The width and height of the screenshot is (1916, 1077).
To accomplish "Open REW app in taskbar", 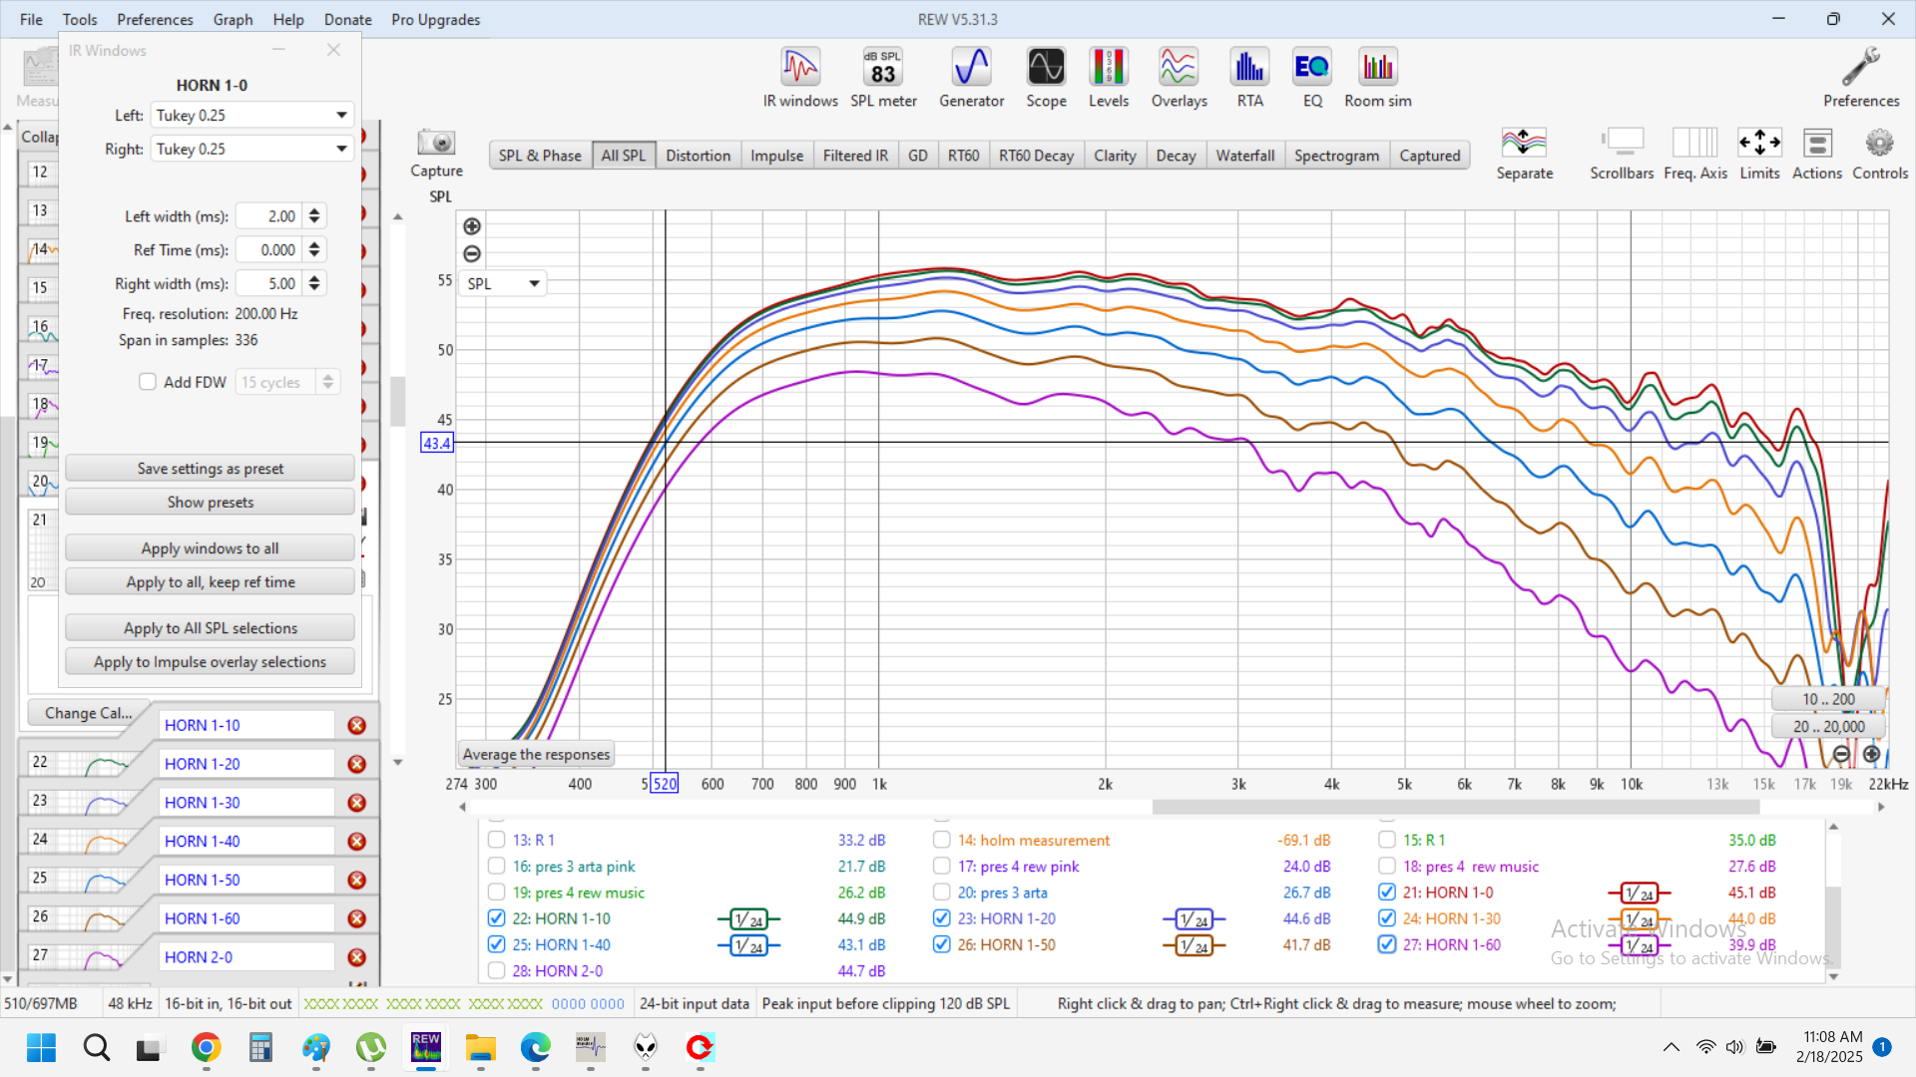I will pos(426,1047).
